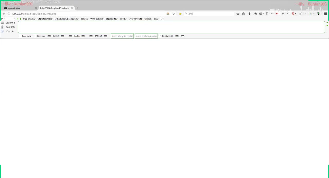Uncheck the Replace All checkbox
Image resolution: width=329 pixels, height=178 pixels.
tap(160, 36)
